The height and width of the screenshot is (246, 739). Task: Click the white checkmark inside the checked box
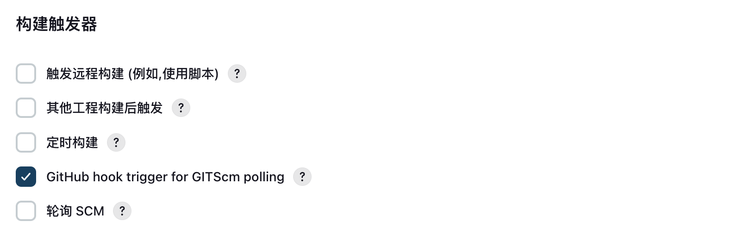[26, 177]
